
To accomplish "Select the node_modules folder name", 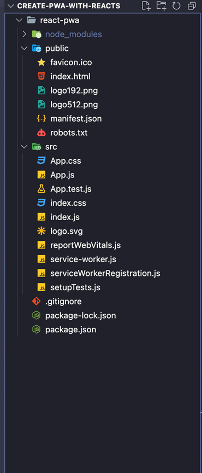I will (x=74, y=34).
